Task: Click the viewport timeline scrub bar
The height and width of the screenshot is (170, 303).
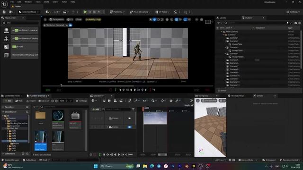Action: click(x=127, y=86)
